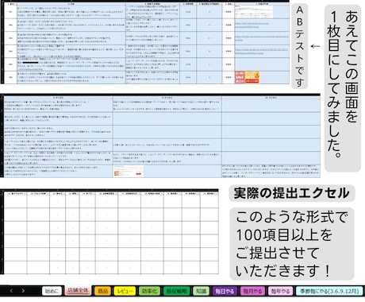Open the hyperlink in the top table's fourth row
Image resolution: width=365 pixels, height=302 pixels.
point(261,51)
